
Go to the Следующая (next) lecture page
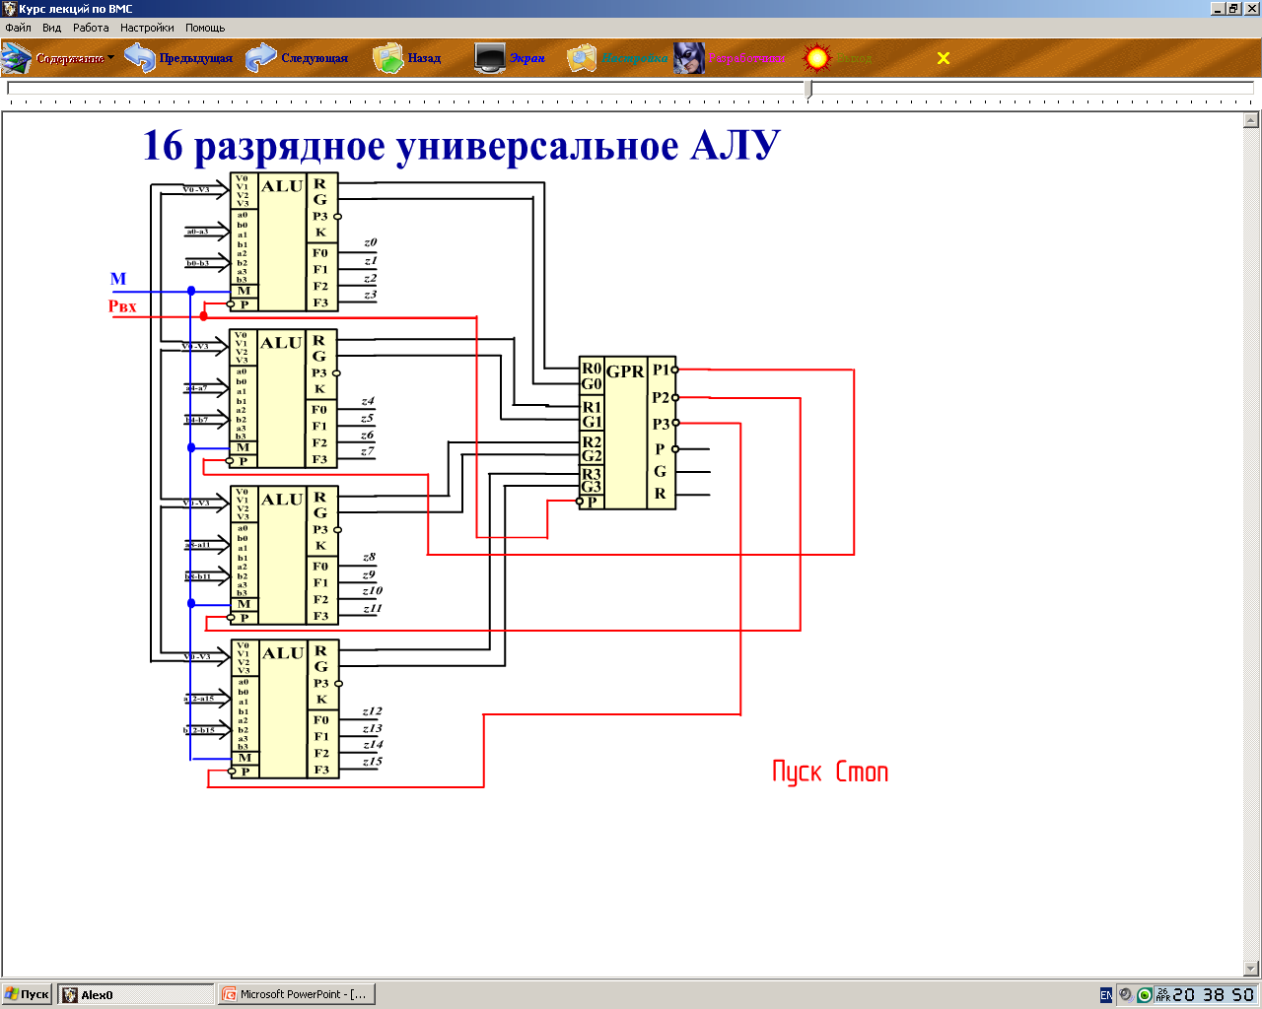click(297, 58)
